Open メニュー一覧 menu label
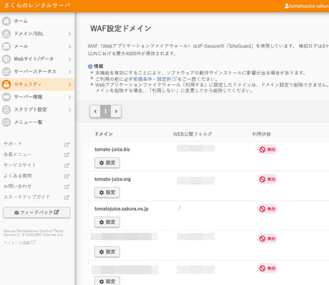329x285 pixels. click(28, 122)
